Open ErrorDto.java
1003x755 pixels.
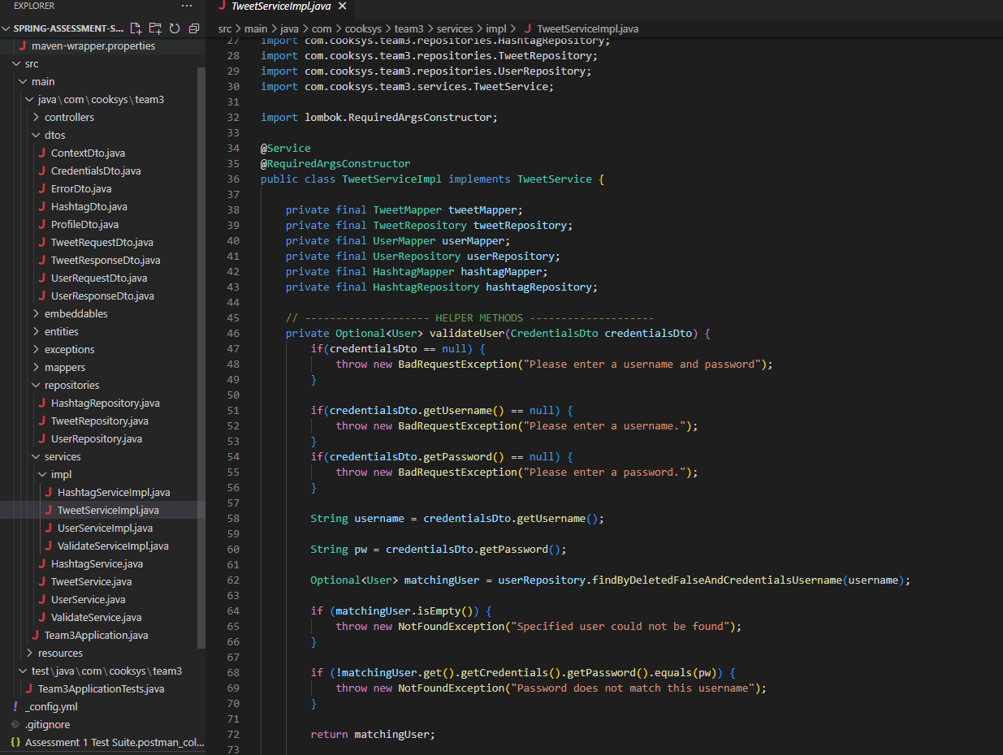(81, 188)
